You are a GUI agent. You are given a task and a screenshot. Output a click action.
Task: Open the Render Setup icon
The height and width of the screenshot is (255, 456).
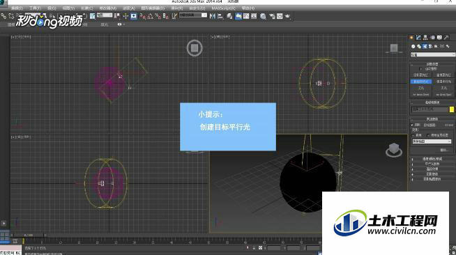[x=272, y=16]
